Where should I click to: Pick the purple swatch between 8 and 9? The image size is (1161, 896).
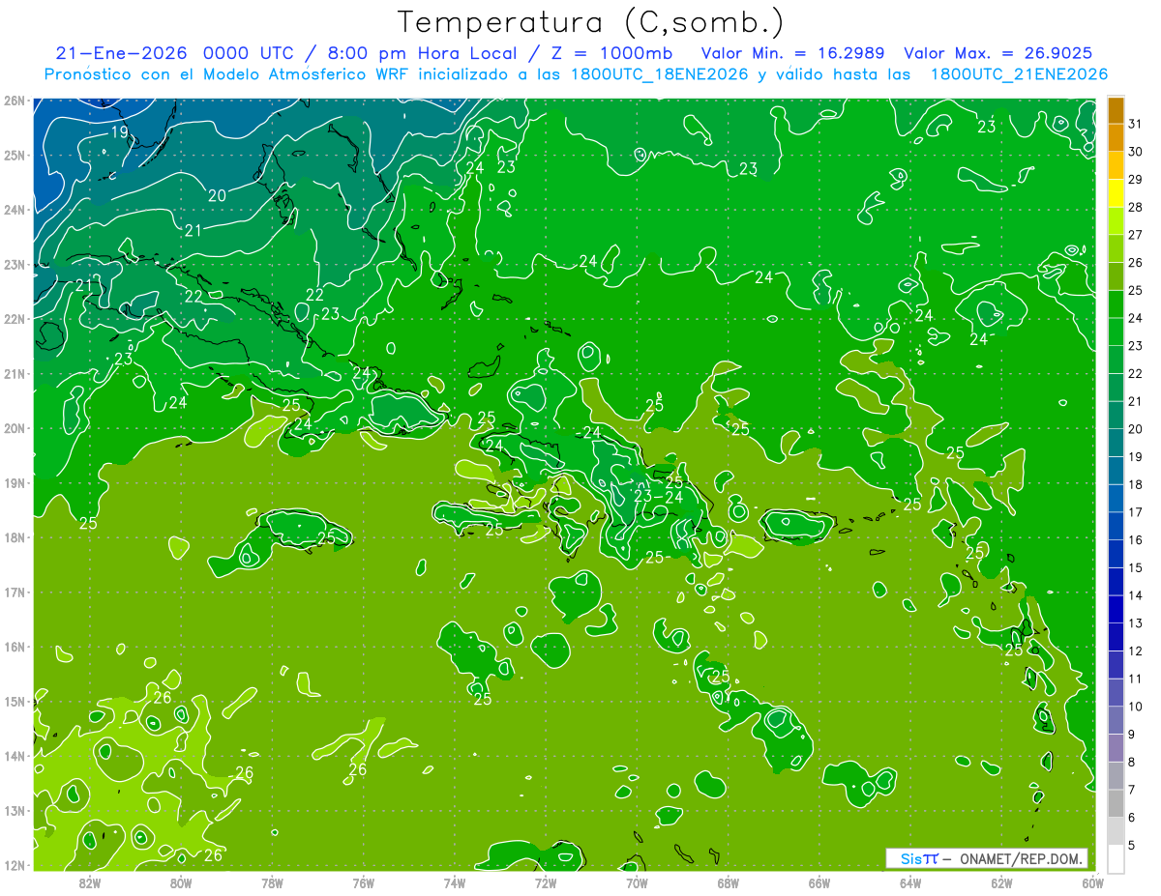(x=1116, y=748)
